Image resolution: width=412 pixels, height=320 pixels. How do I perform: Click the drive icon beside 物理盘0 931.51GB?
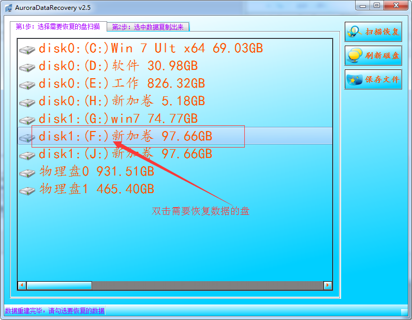click(27, 173)
